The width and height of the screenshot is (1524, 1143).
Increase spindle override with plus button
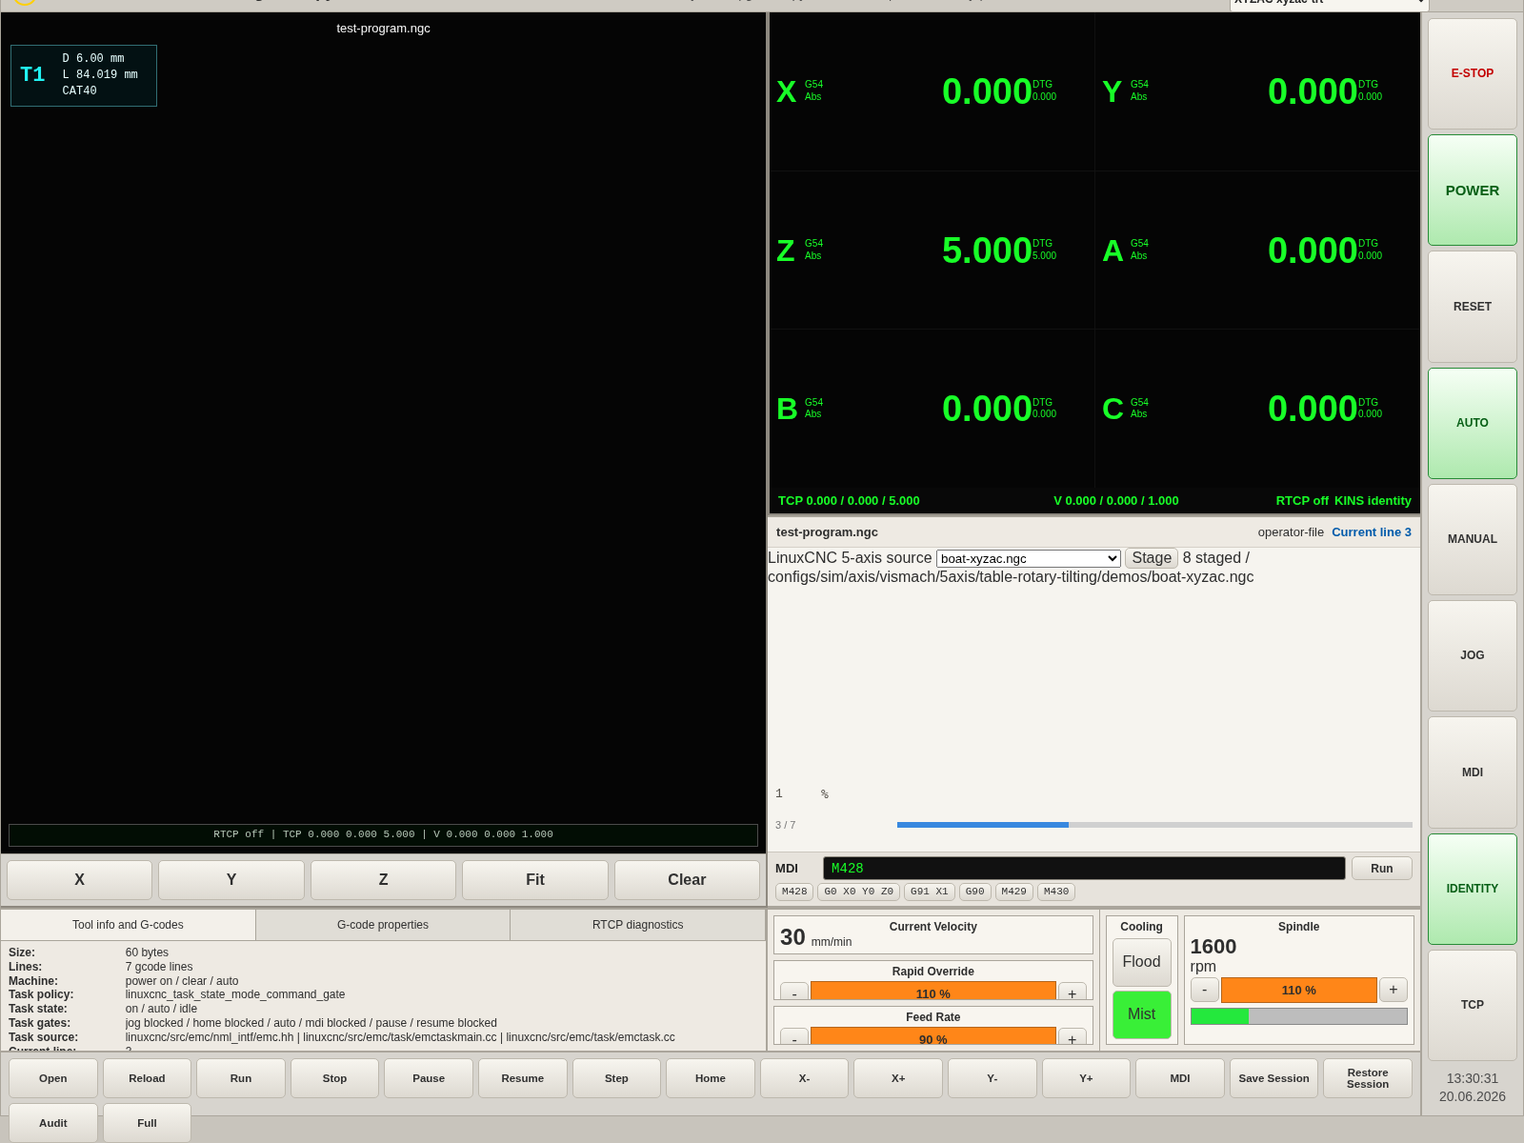[1394, 990]
